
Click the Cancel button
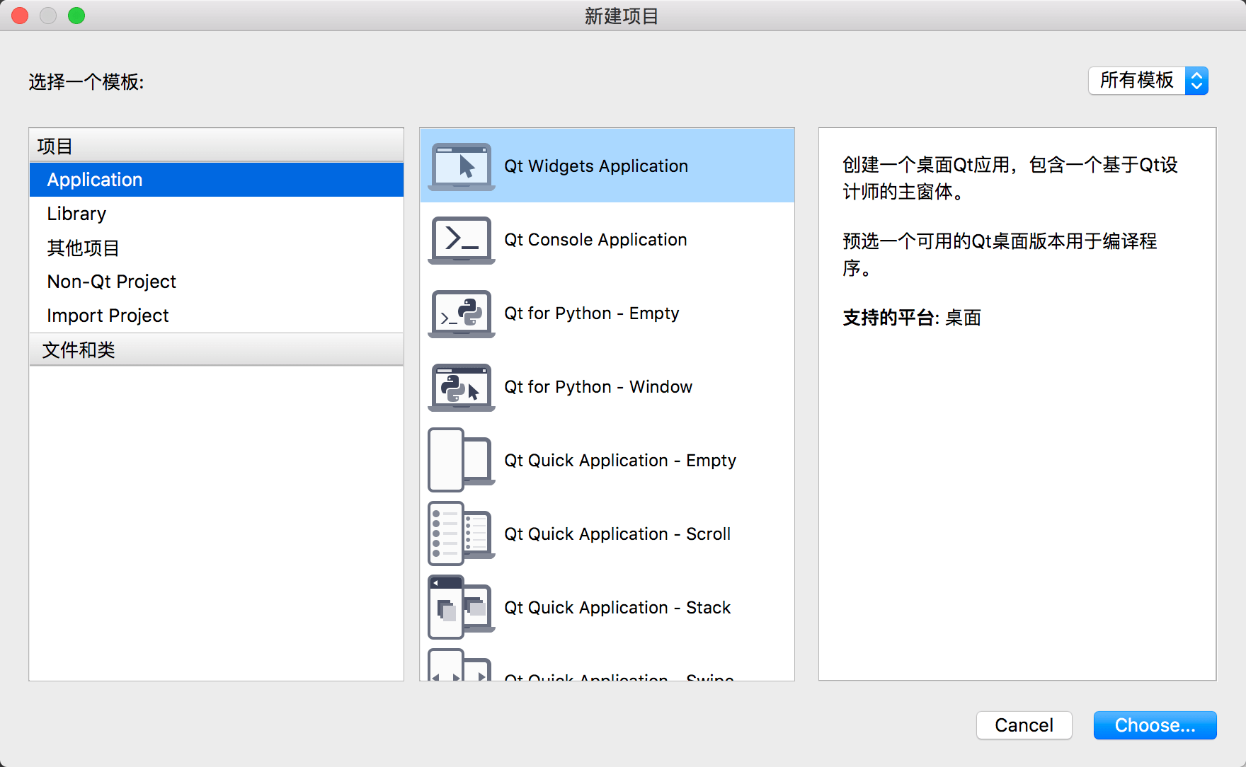(x=1024, y=725)
